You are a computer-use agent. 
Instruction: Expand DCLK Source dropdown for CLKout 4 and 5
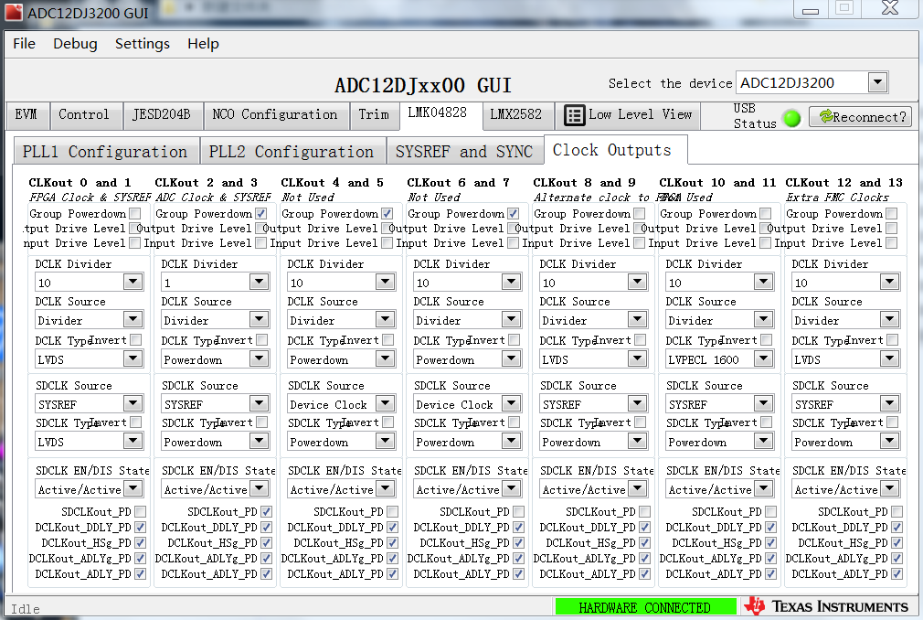(385, 320)
